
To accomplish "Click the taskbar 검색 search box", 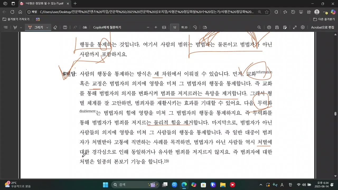I will (135, 185).
